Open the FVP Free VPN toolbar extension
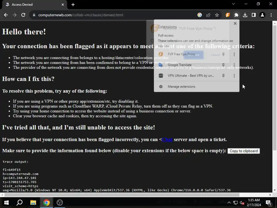This screenshot has width=277, height=208. click(228, 15)
